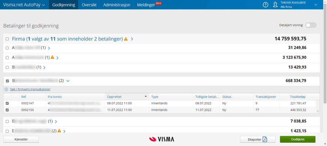This screenshot has width=327, height=146.
Task: Uncheck the company row with 668 334,79
Action: [x=7, y=81]
